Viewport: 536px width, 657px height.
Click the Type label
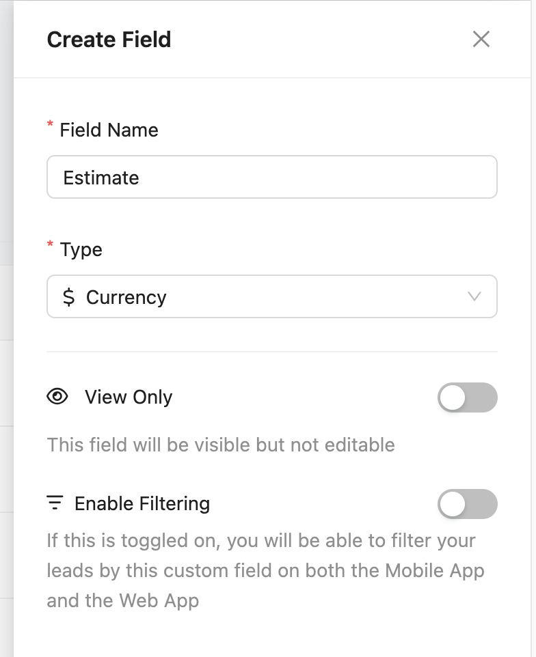click(81, 249)
